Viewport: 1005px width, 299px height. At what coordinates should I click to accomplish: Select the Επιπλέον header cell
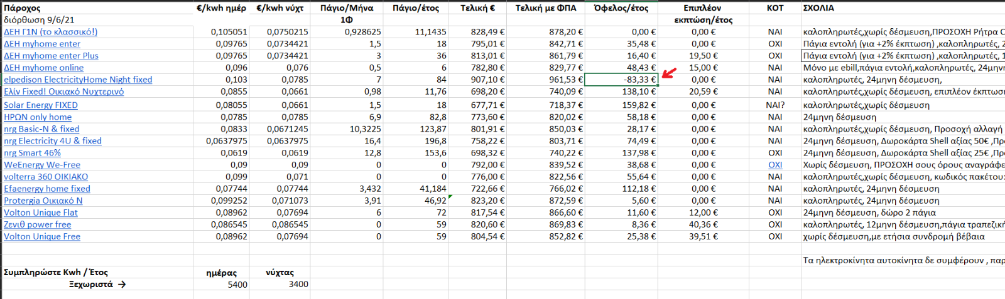pyautogui.click(x=703, y=8)
